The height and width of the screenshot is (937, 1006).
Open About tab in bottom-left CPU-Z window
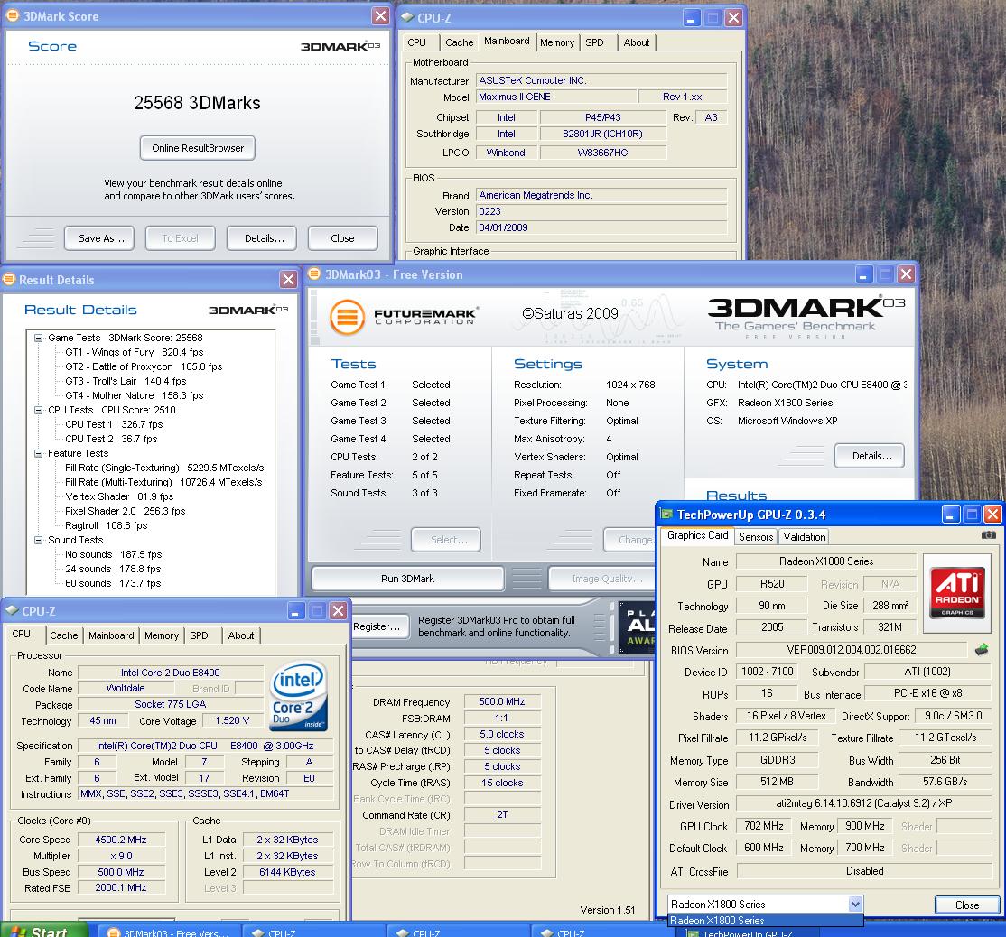240,635
